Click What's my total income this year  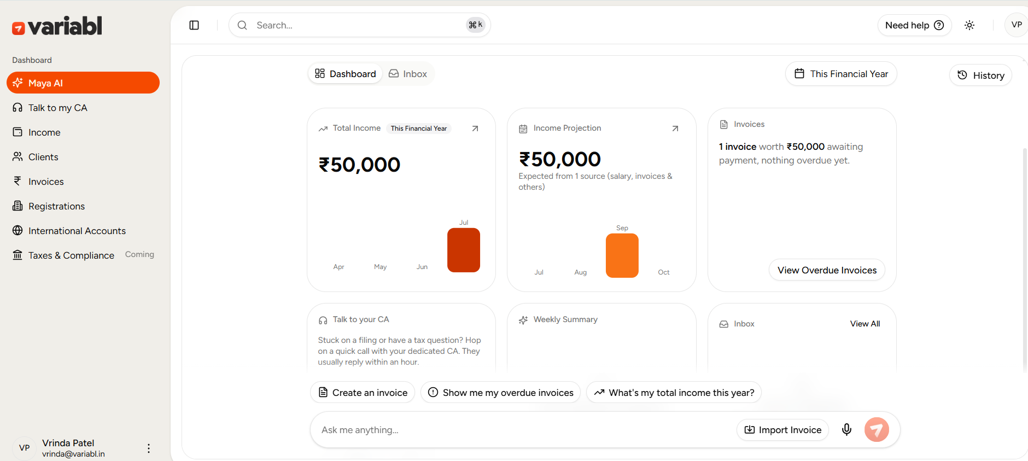point(674,393)
